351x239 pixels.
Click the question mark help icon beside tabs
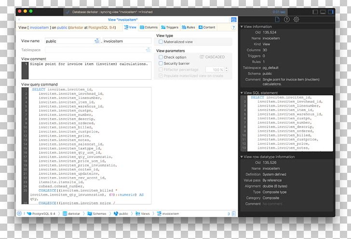[233, 28]
